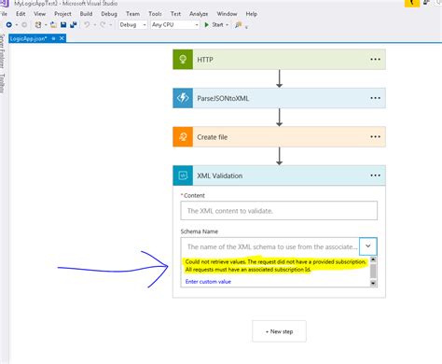Expand the Schema Name dropdown chevron
442x364 pixels.
[368, 246]
